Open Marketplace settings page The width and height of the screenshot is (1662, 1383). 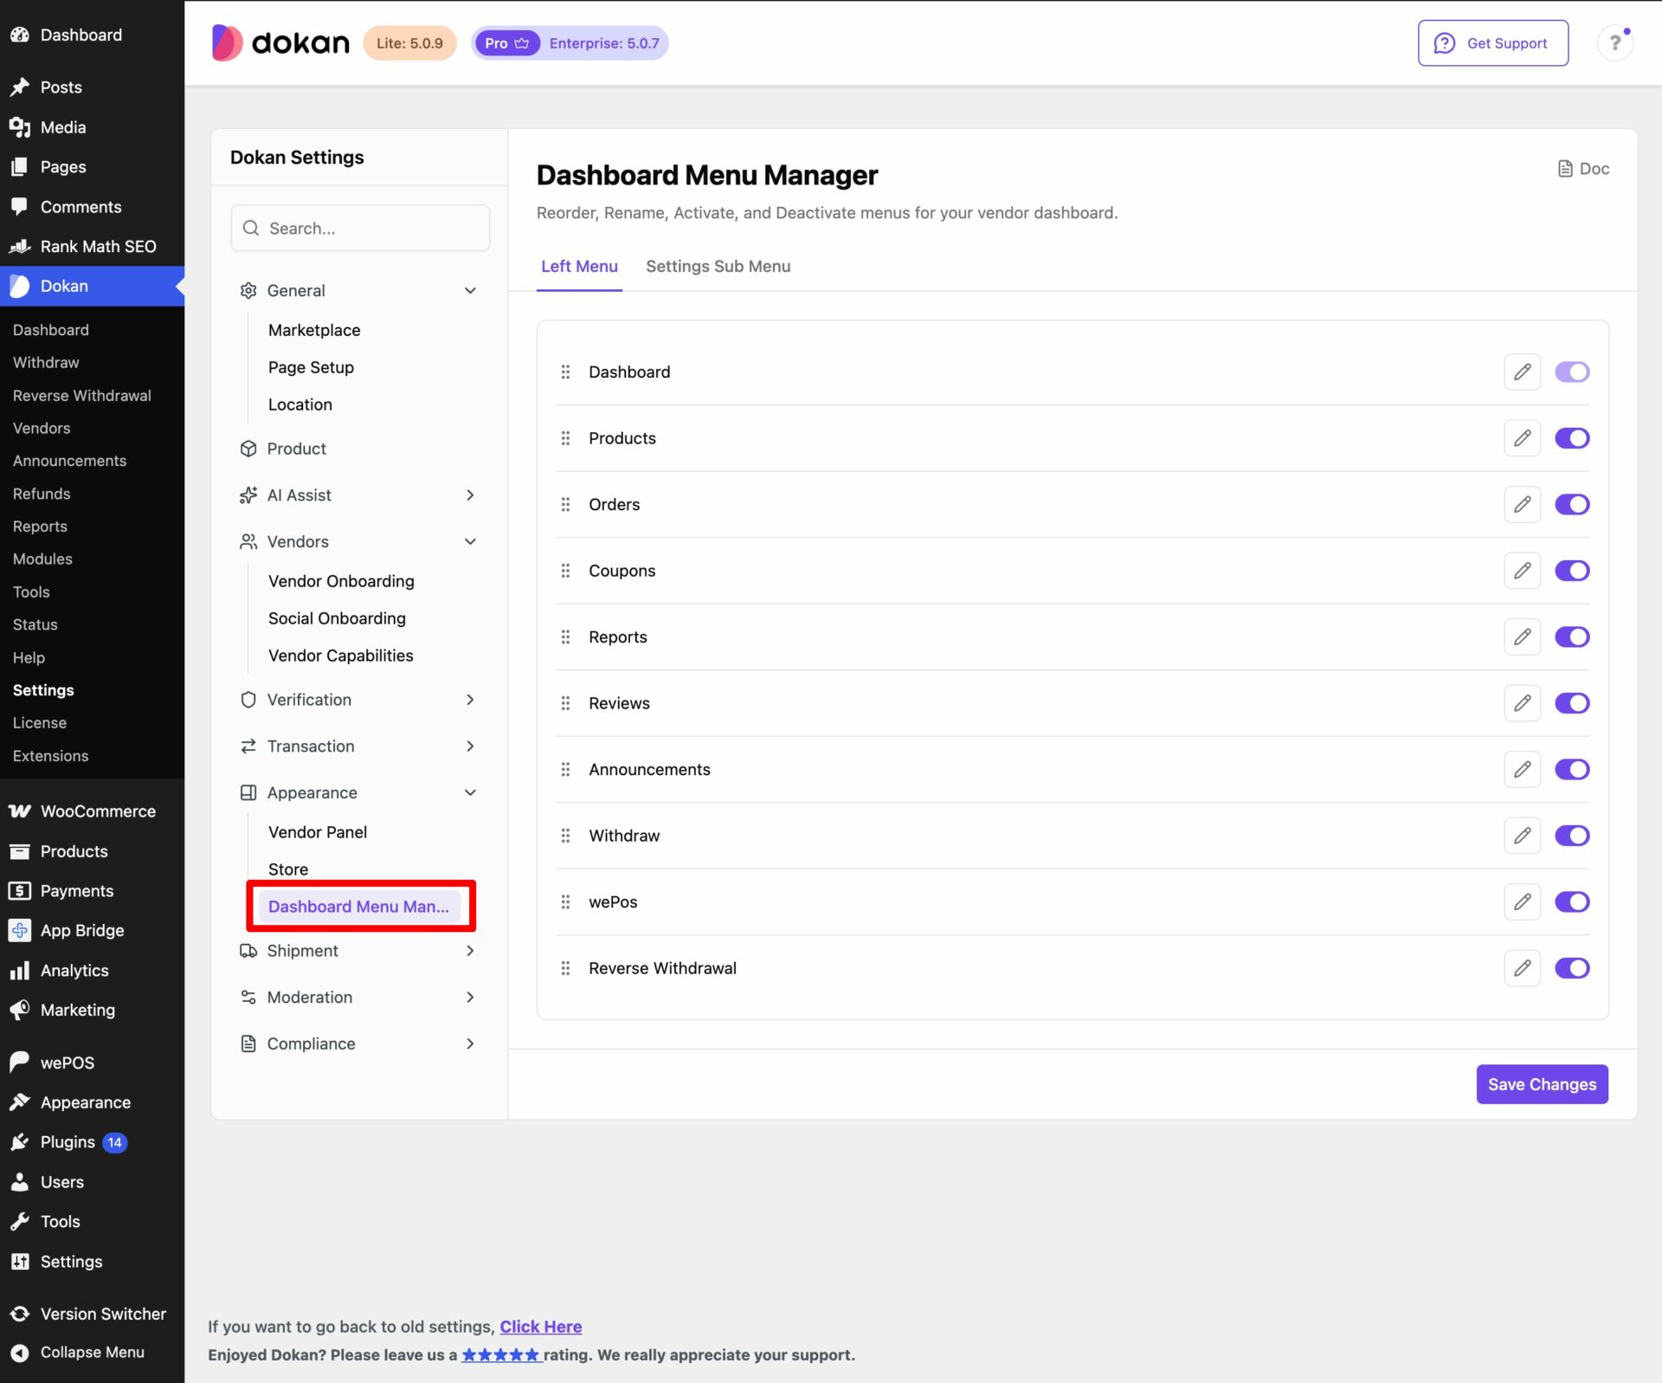(x=314, y=331)
